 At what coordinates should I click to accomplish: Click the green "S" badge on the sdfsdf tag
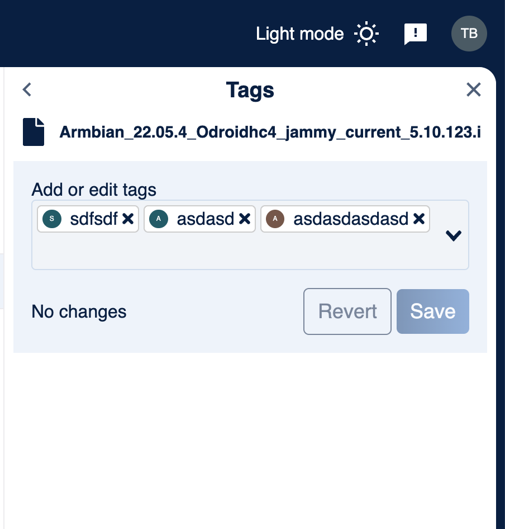pyautogui.click(x=51, y=219)
